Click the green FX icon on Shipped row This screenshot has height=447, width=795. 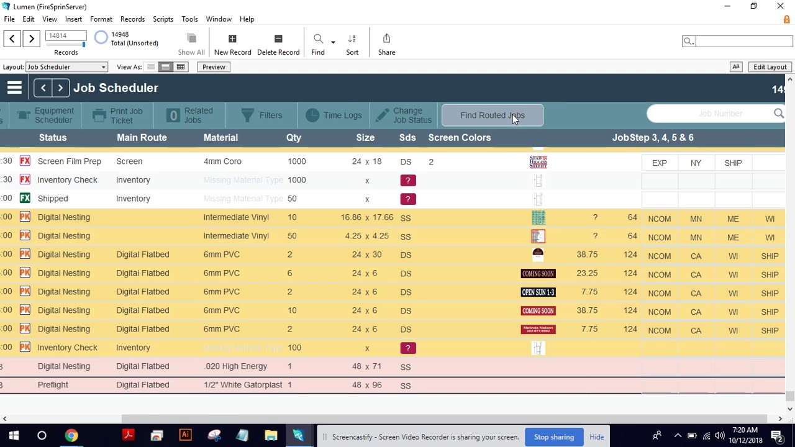point(25,199)
